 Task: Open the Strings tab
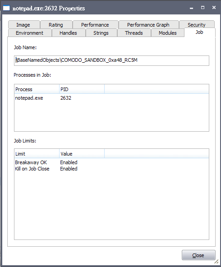tap(101, 32)
